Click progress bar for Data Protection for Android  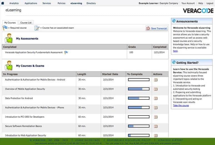139,98
